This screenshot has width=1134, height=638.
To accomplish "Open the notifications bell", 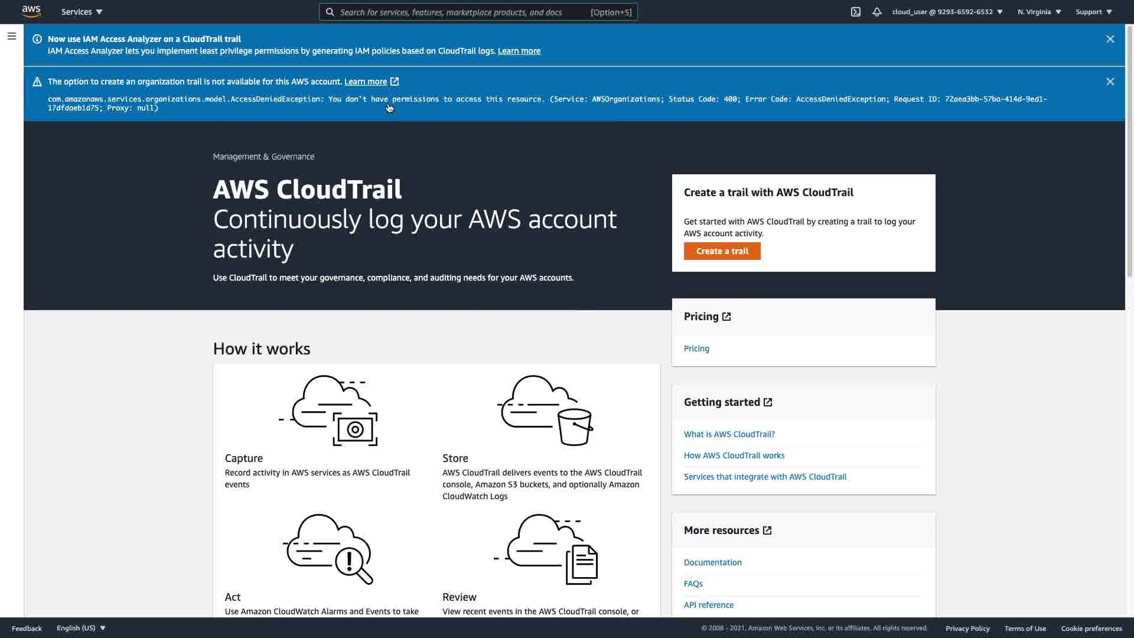I will click(876, 12).
